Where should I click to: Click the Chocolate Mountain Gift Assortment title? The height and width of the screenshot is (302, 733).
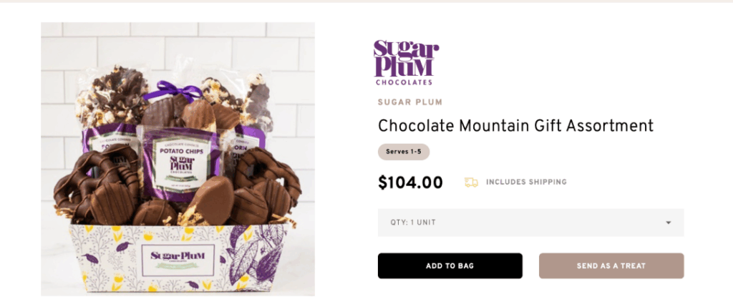(x=515, y=126)
